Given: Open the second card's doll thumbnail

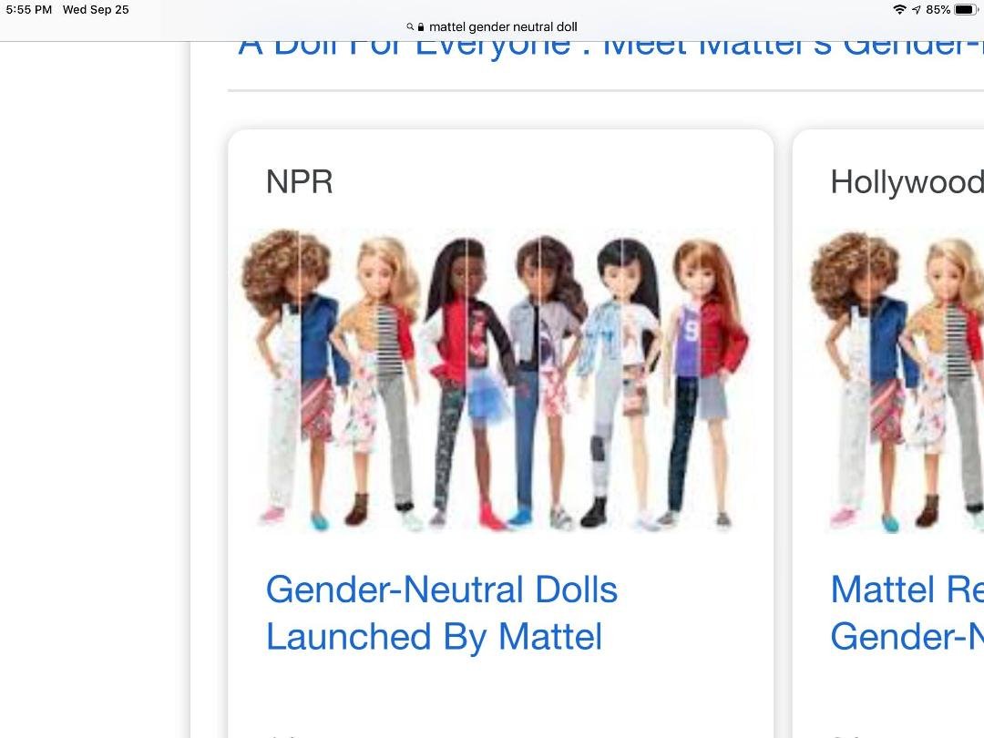Looking at the screenshot, I should click(897, 381).
